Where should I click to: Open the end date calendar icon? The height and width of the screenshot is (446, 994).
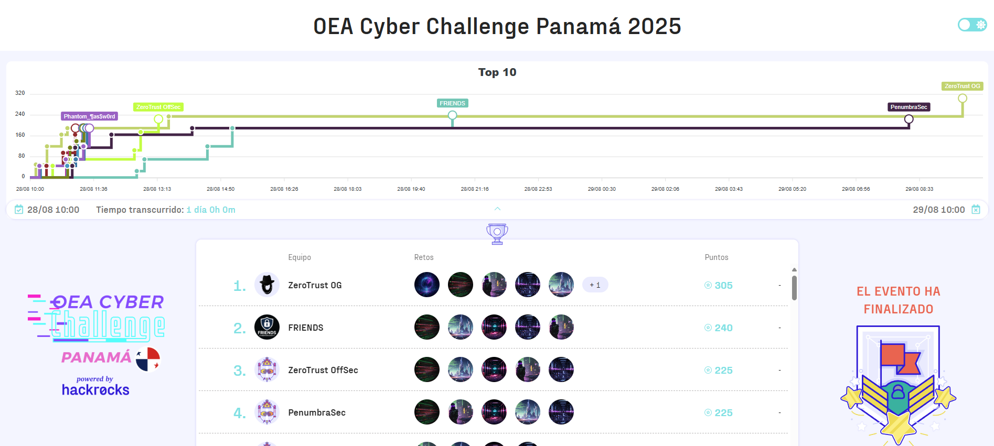point(976,210)
